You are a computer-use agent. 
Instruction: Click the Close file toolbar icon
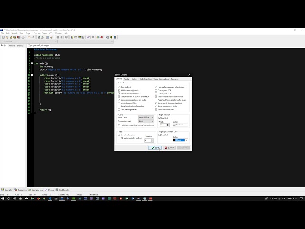pyautogui.click(x=18, y=37)
